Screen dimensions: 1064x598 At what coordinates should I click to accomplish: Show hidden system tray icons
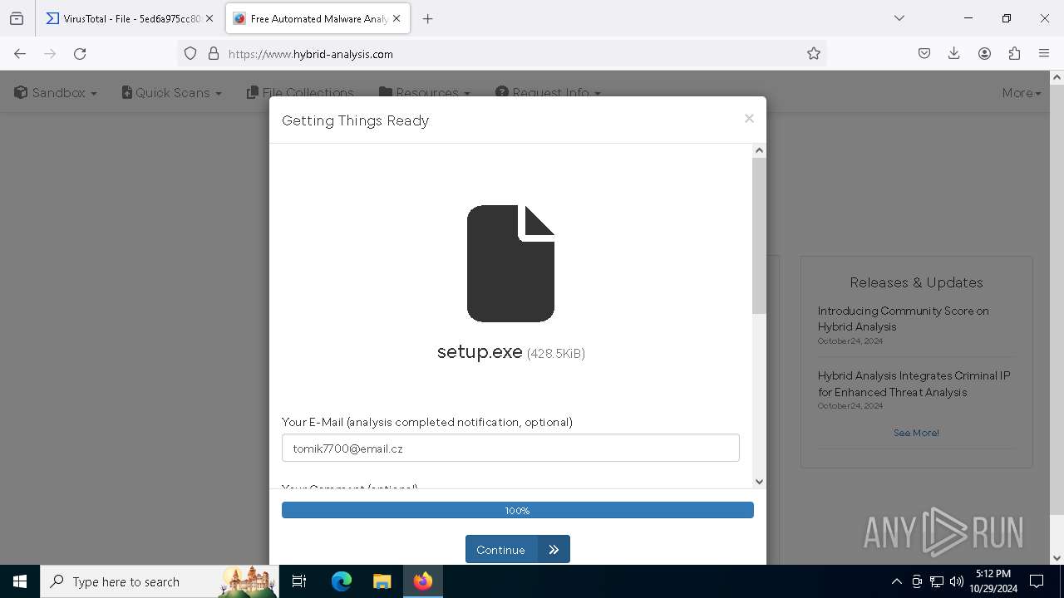[x=896, y=581]
